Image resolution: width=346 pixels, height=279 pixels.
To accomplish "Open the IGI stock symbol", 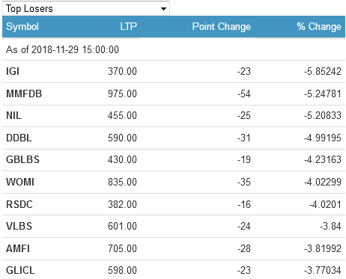I will (13, 71).
